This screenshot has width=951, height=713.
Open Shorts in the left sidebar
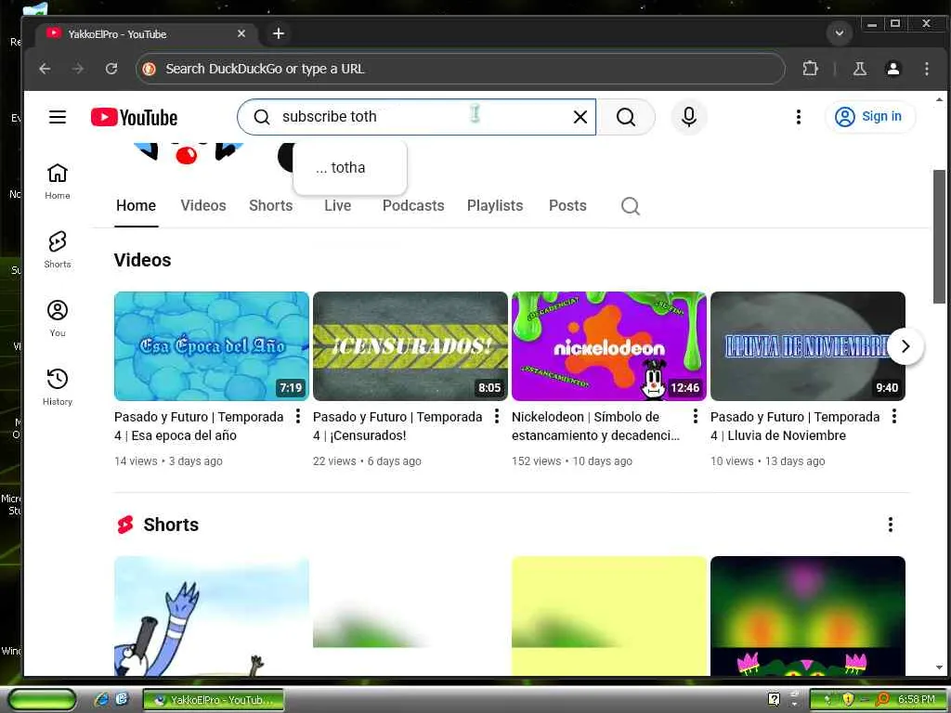coord(58,250)
